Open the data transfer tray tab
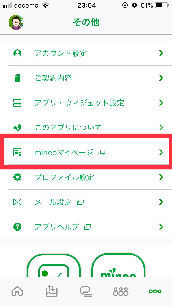This screenshot has width=172, height=306. coord(52,291)
